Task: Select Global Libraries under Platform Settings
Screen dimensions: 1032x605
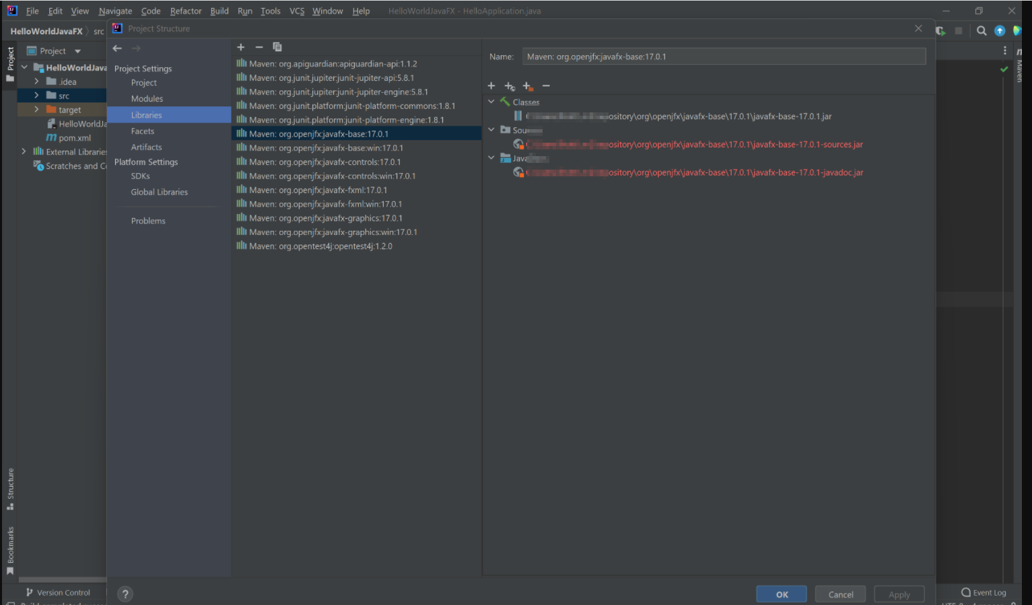Action: click(x=160, y=192)
